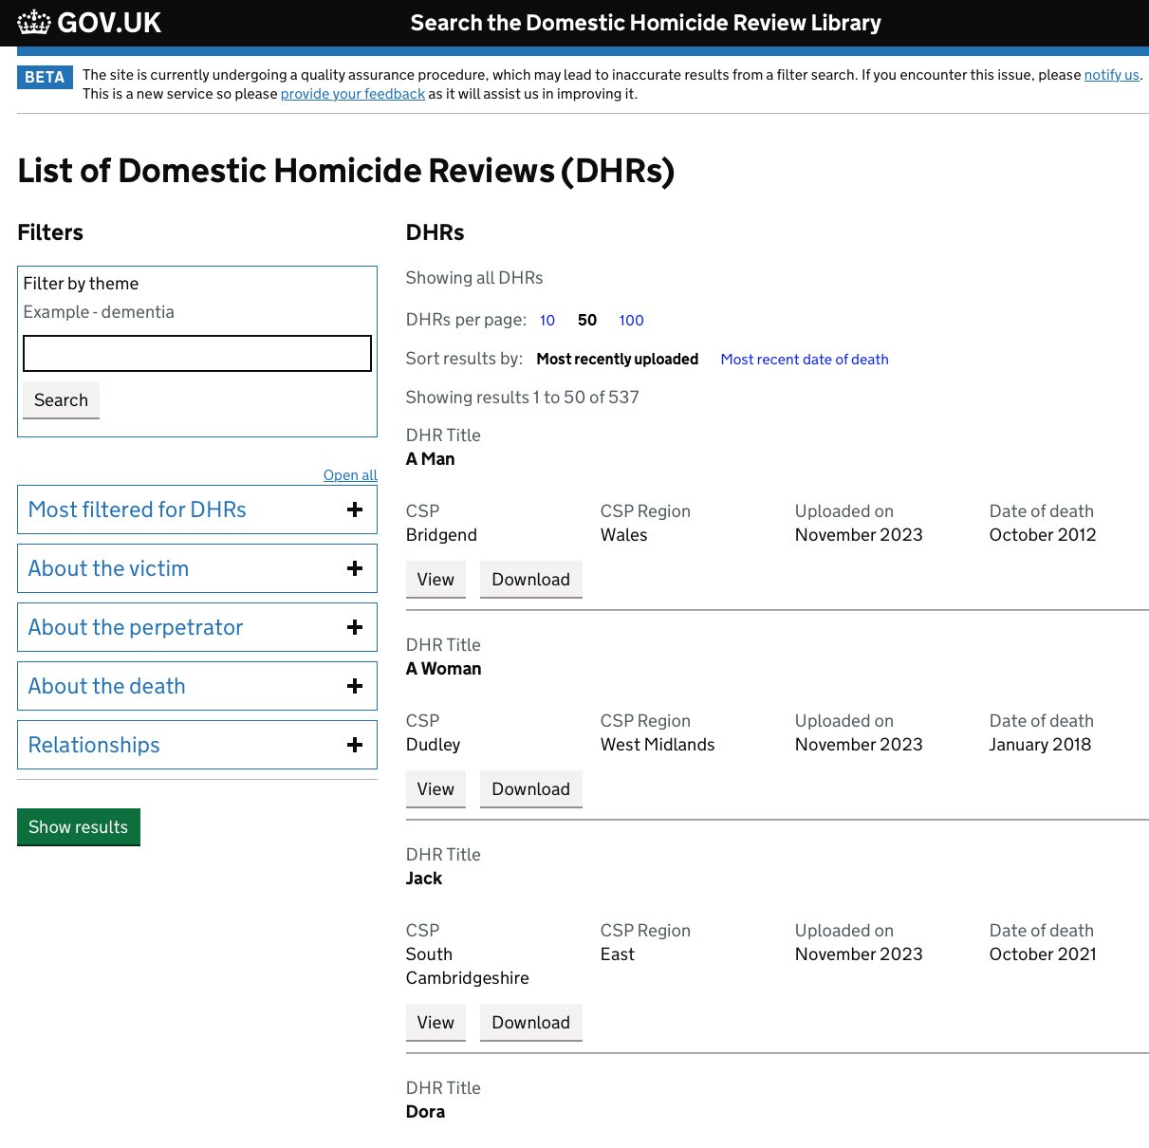Download the A Woman DHR
The height and width of the screenshot is (1148, 1149).
531,789
